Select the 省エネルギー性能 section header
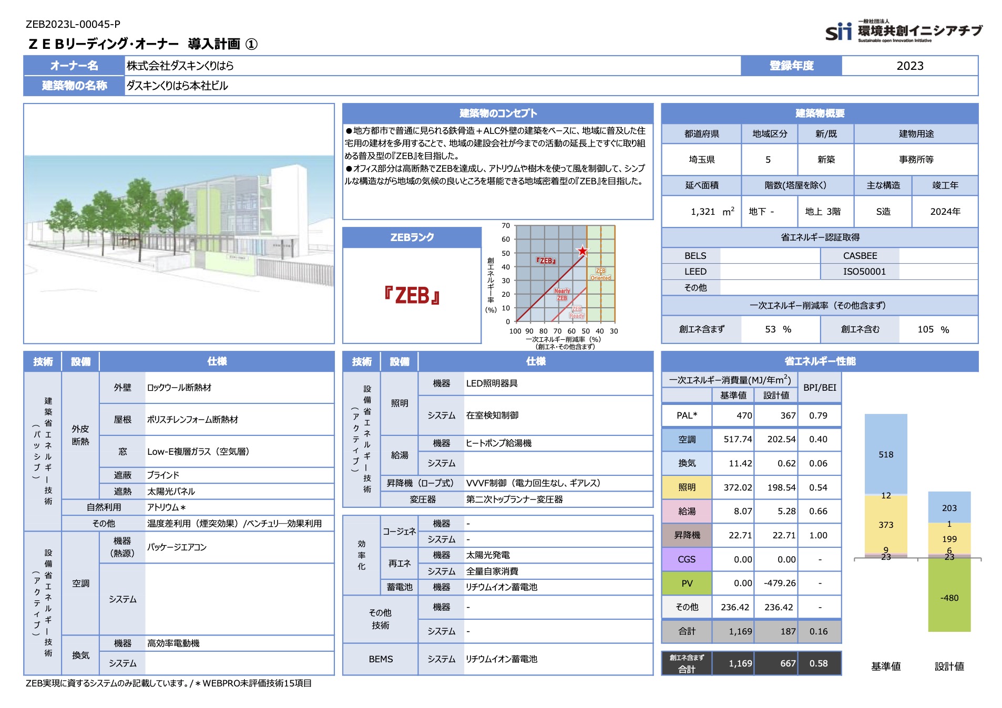The height and width of the screenshot is (708, 1002). [x=819, y=361]
